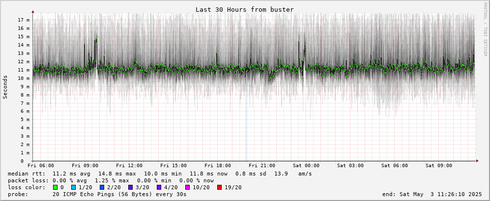Click the indigo 3/20 loss swatch

[130, 188]
